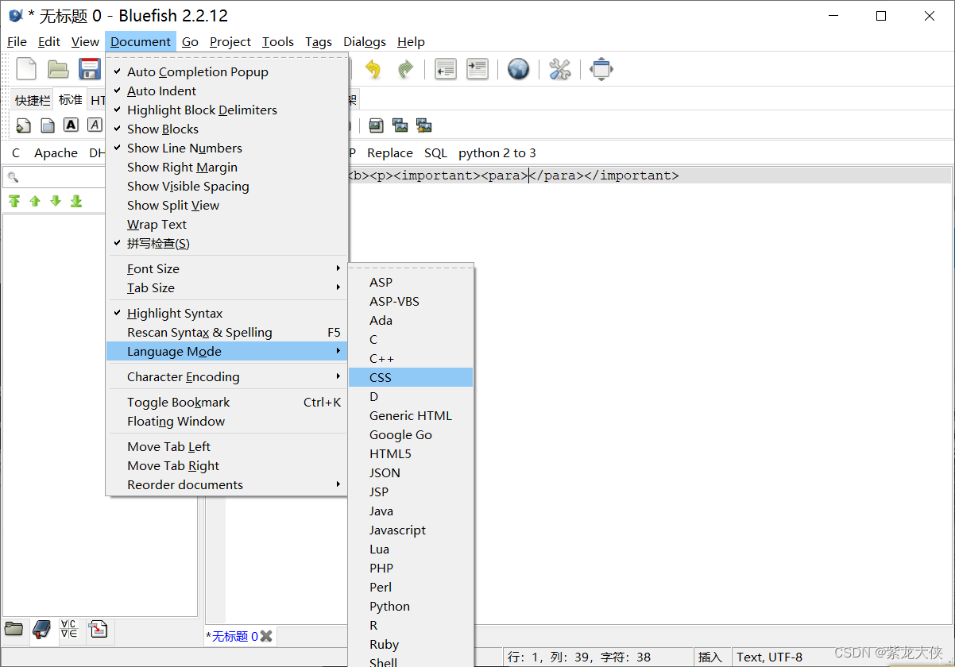Jump to last bookmark arrow icon

76,201
